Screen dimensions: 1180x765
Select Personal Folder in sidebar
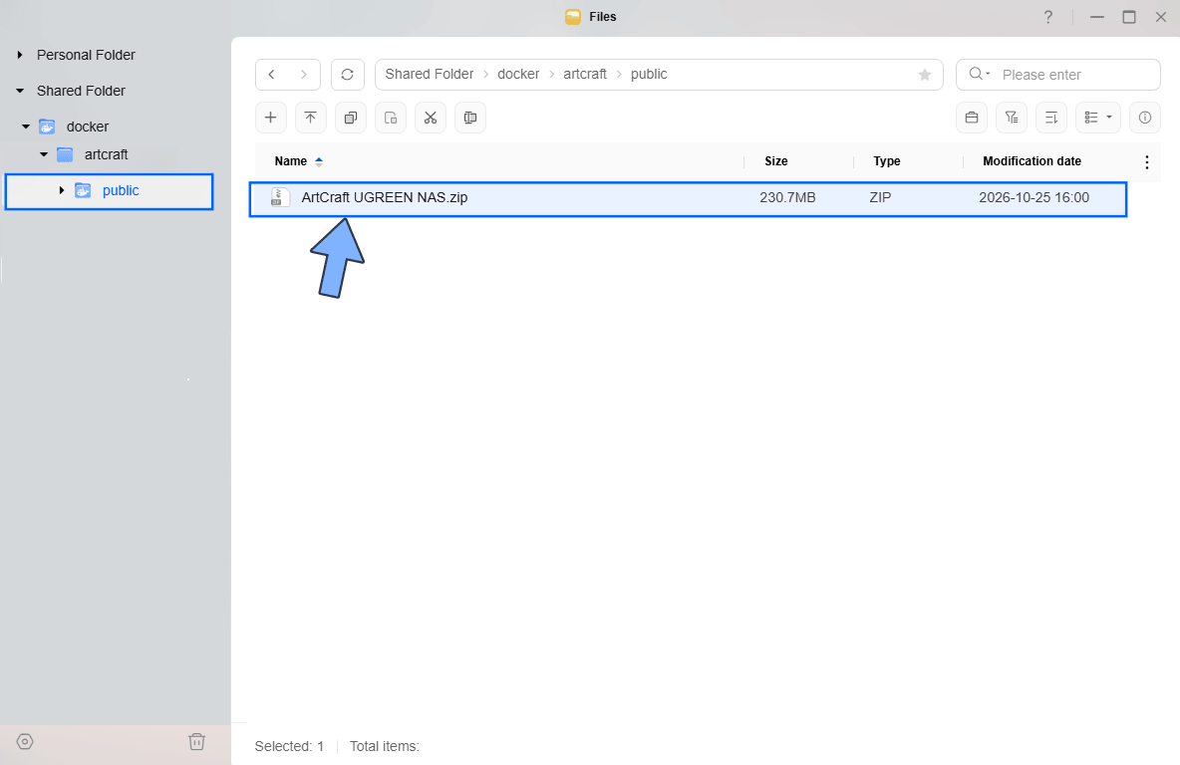[x=86, y=55]
